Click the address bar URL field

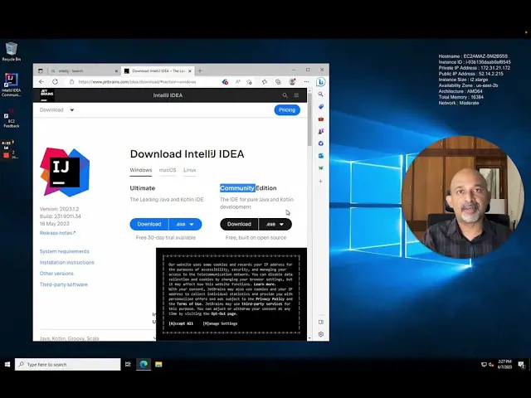click(x=137, y=82)
